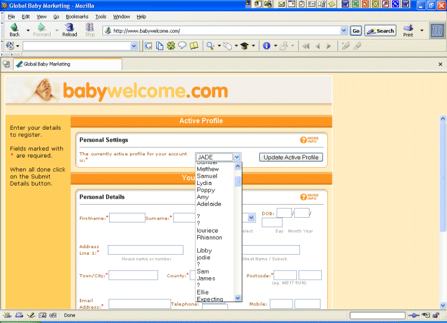The image size is (447, 323).
Task: Click the Town/City input field
Action: [133, 275]
